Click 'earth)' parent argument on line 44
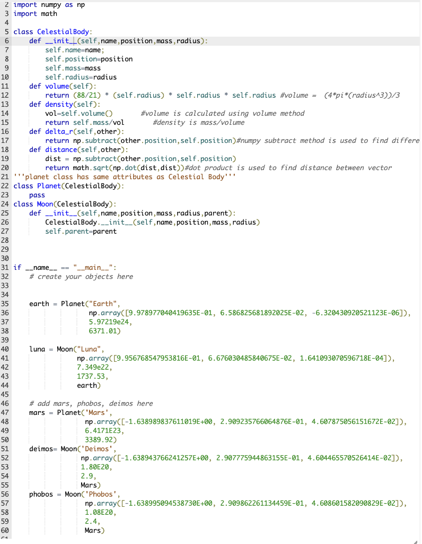 point(89,386)
